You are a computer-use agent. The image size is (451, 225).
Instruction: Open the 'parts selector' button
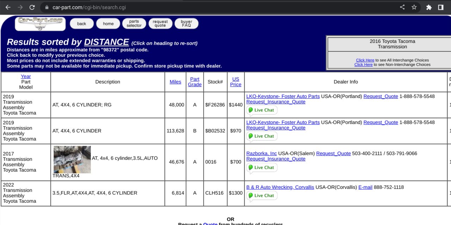click(134, 24)
